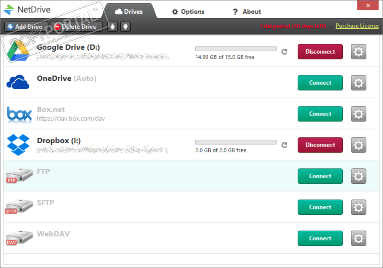
Task: Click the https://dav.box.com/dav address
Action: pyautogui.click(x=71, y=119)
